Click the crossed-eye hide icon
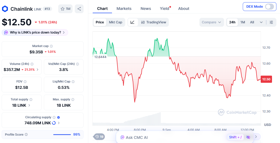The width and height of the screenshot is (280, 143). [x=248, y=137]
